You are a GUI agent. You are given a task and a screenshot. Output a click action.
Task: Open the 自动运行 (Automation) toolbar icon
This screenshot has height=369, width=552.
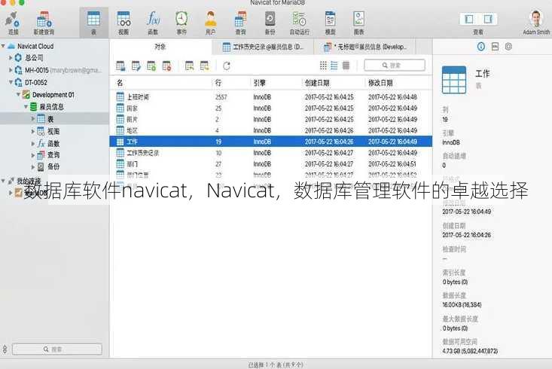(x=299, y=18)
